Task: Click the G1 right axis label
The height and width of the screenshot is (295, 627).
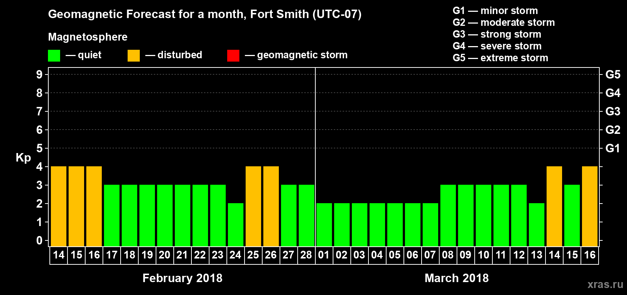Action: click(613, 148)
